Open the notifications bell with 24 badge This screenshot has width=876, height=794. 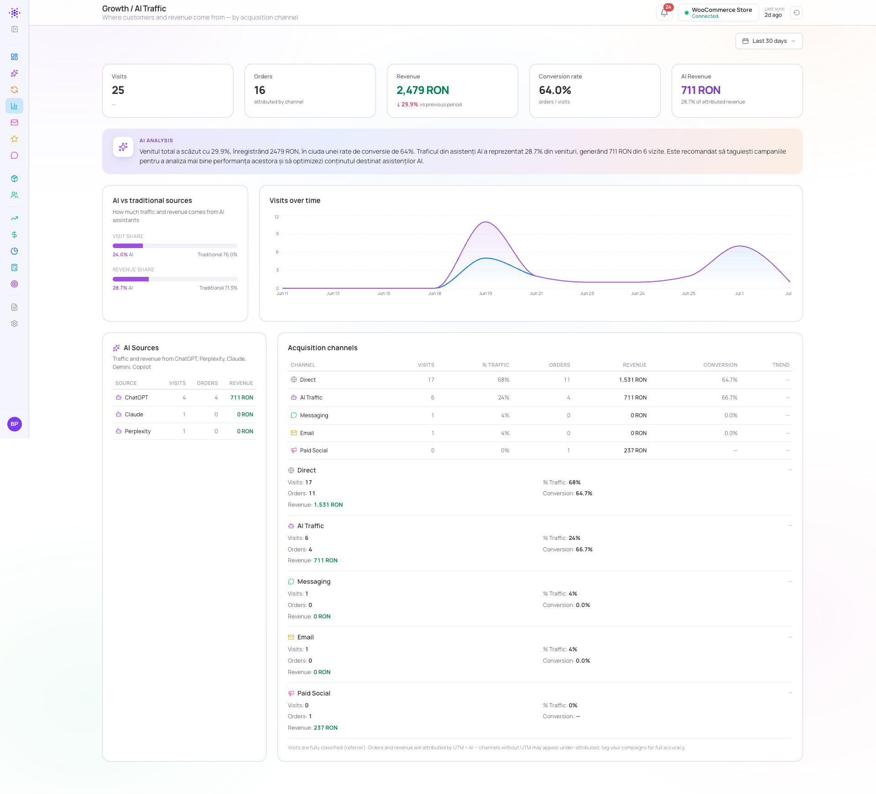(x=664, y=13)
